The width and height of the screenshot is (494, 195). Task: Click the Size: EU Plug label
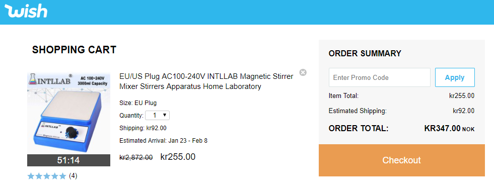click(x=138, y=103)
